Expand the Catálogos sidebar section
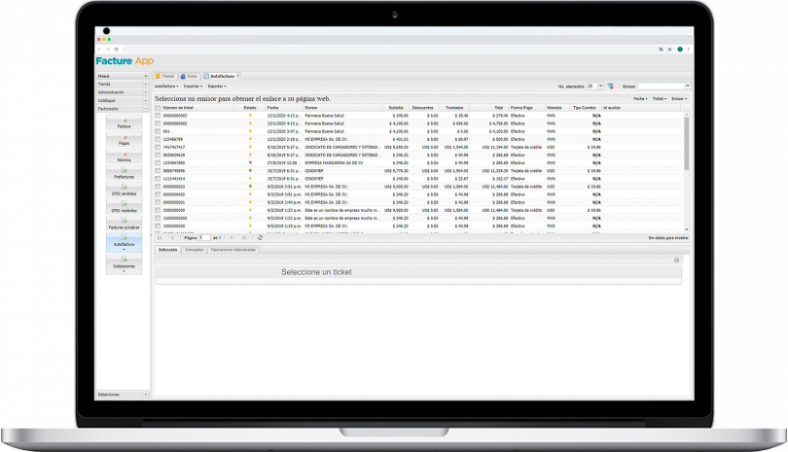The image size is (788, 452). tap(124, 100)
